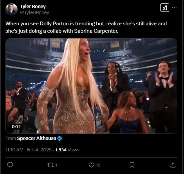Open the share upload-arrow icon

pos(173,165)
